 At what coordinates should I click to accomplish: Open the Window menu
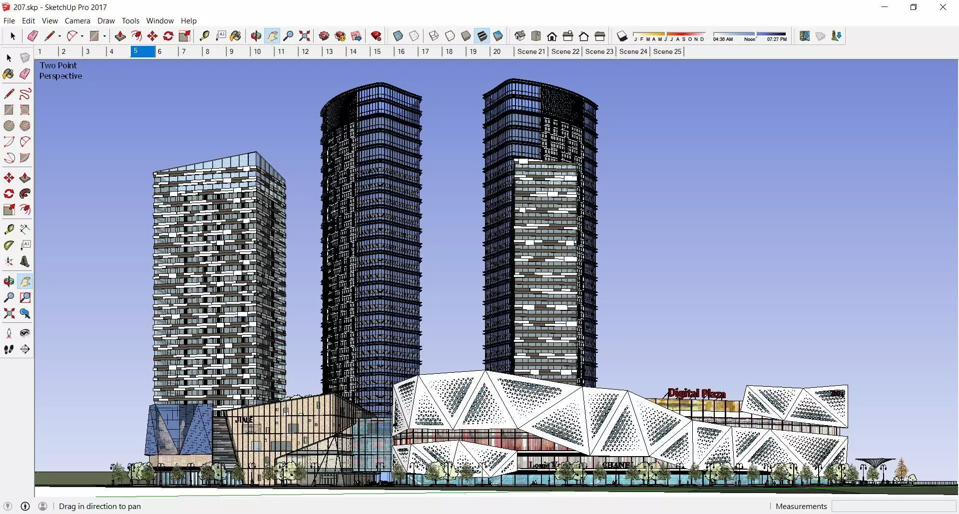click(x=160, y=21)
